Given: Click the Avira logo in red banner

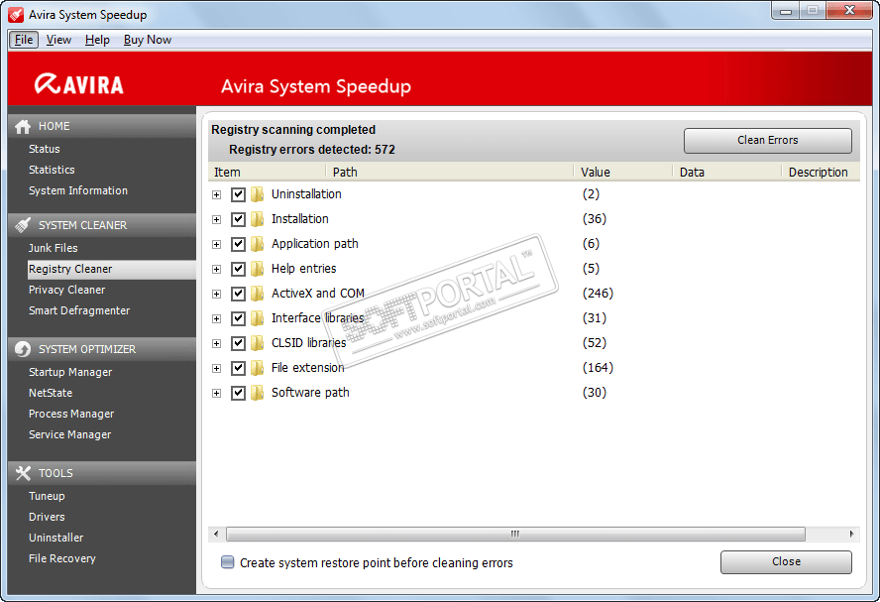Looking at the screenshot, I should pyautogui.click(x=78, y=84).
